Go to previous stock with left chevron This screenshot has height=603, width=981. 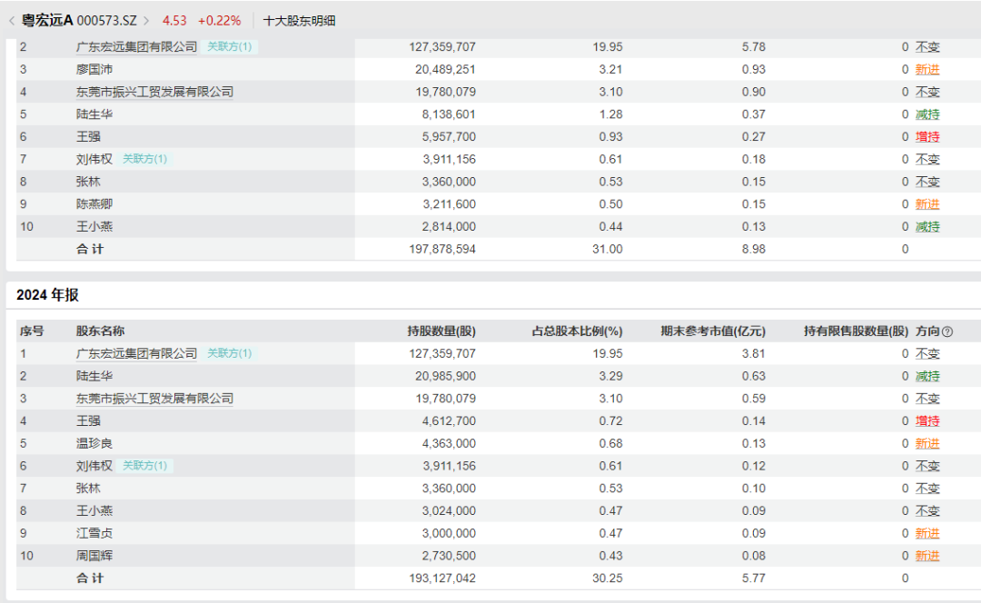click(x=12, y=21)
